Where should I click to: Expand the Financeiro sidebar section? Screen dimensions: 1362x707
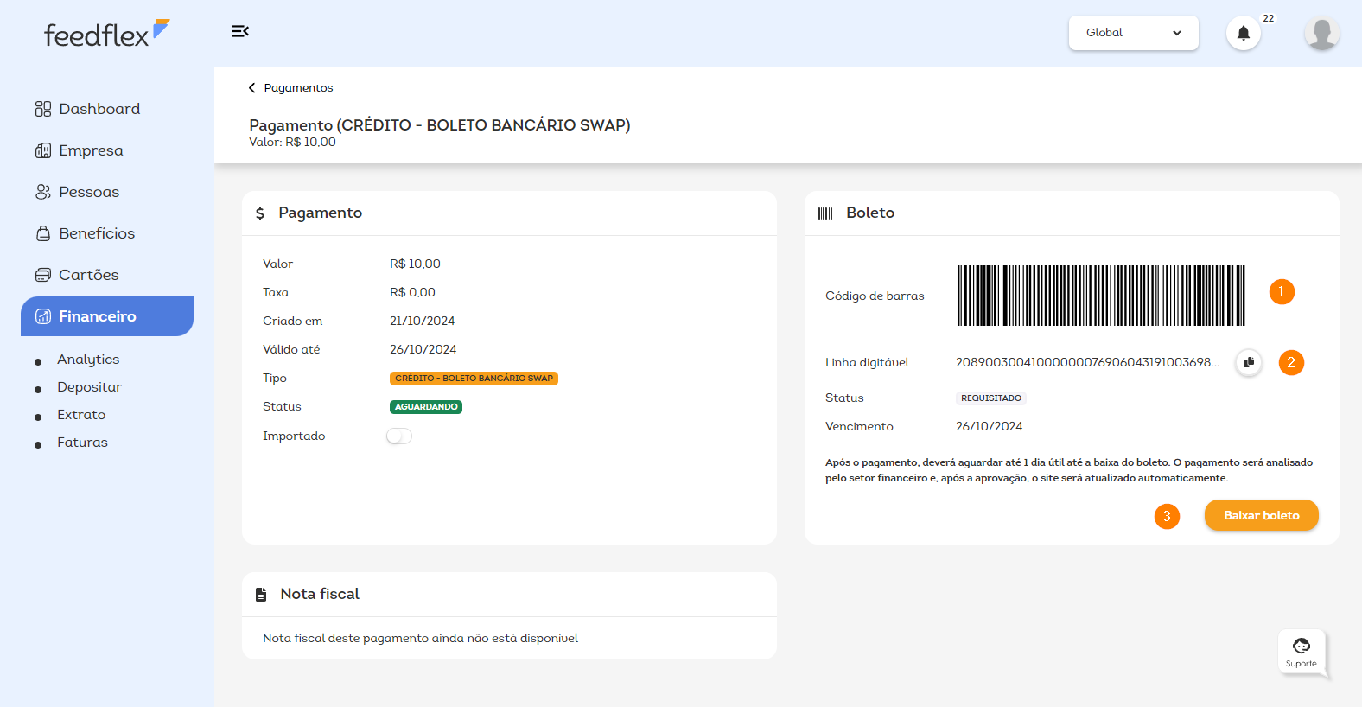[x=107, y=316]
